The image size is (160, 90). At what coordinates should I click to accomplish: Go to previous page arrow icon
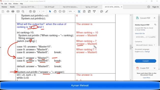30,11
